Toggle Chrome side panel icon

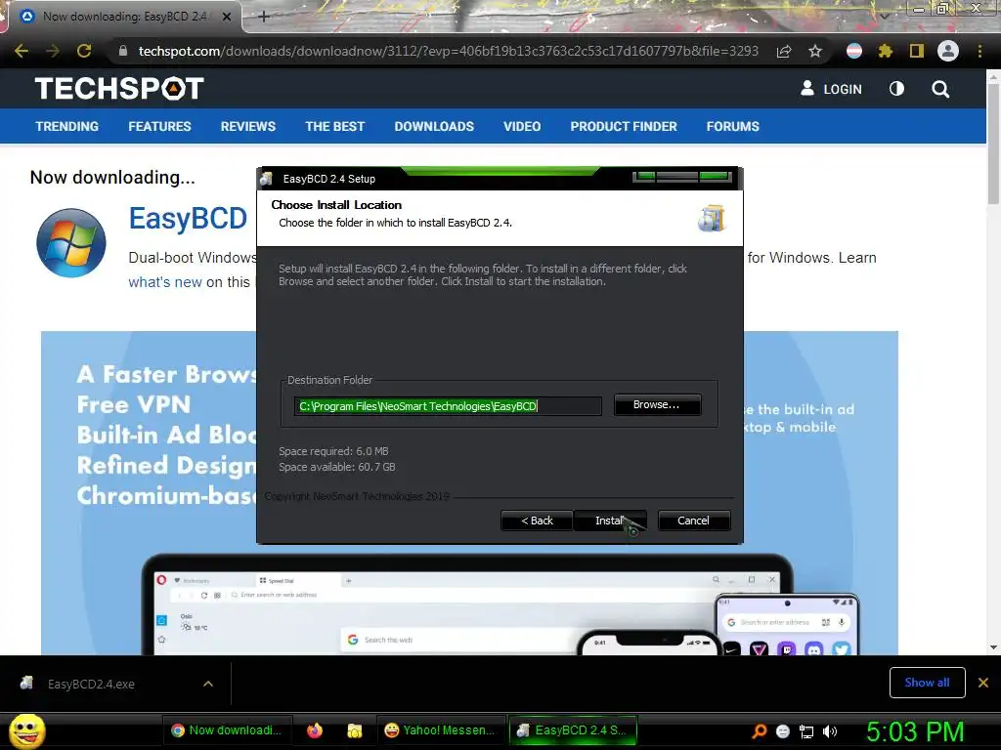click(917, 51)
